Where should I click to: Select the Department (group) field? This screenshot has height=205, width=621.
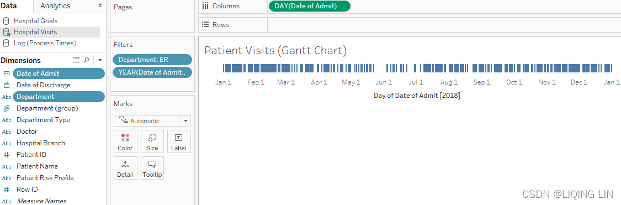pos(47,108)
